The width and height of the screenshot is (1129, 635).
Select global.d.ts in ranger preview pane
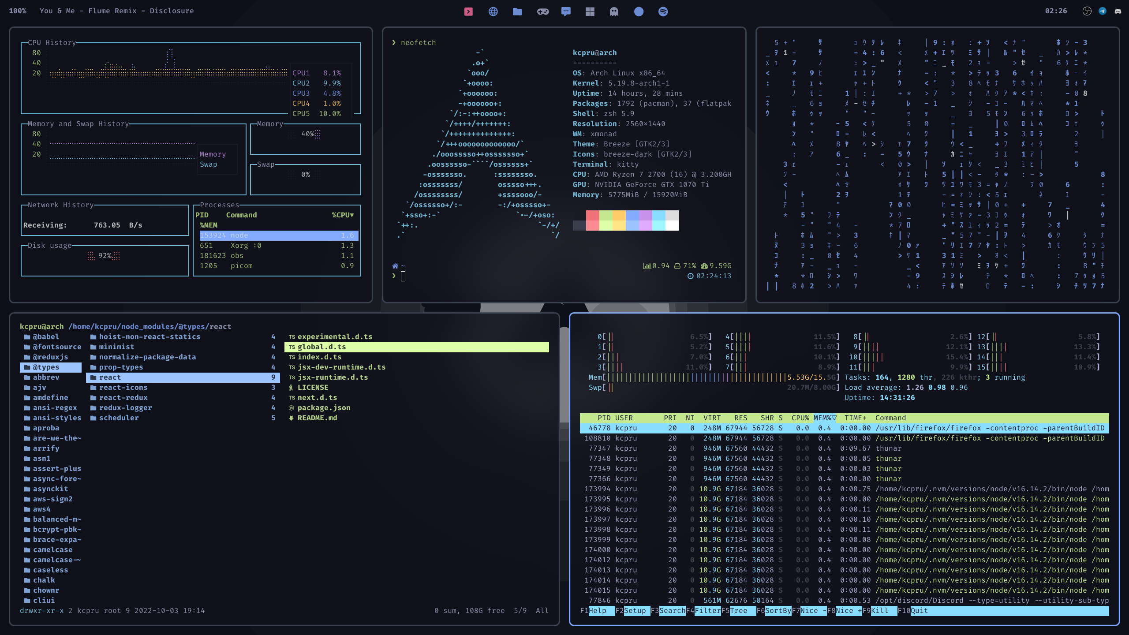[x=417, y=347]
